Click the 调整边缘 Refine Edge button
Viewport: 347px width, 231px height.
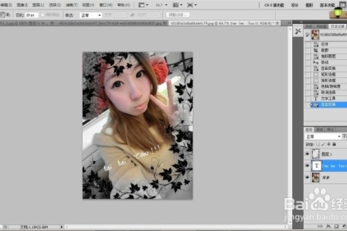[x=176, y=14]
